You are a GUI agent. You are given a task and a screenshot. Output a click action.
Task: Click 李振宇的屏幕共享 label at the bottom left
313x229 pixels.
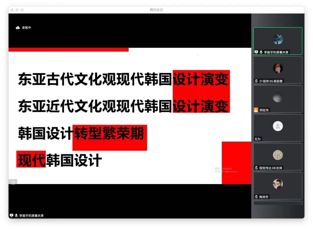[x=31, y=216]
